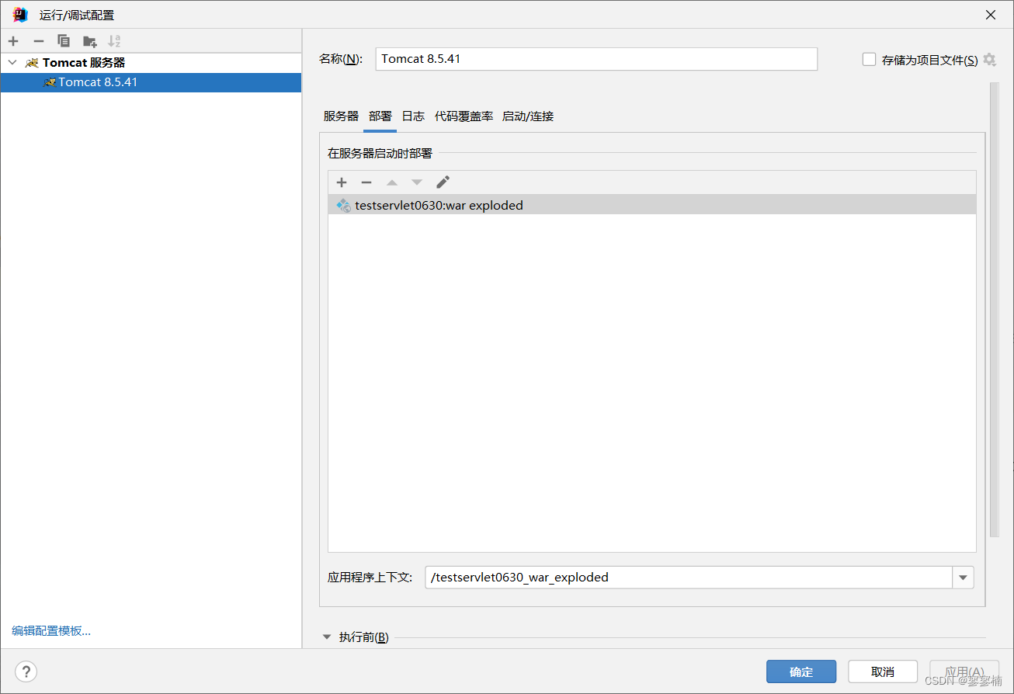Cancel dialog with 取消 button

883,671
